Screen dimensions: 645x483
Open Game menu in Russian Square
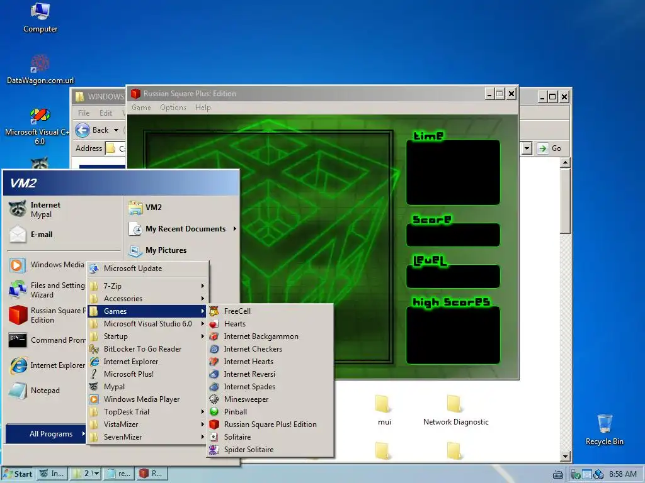[x=141, y=108]
